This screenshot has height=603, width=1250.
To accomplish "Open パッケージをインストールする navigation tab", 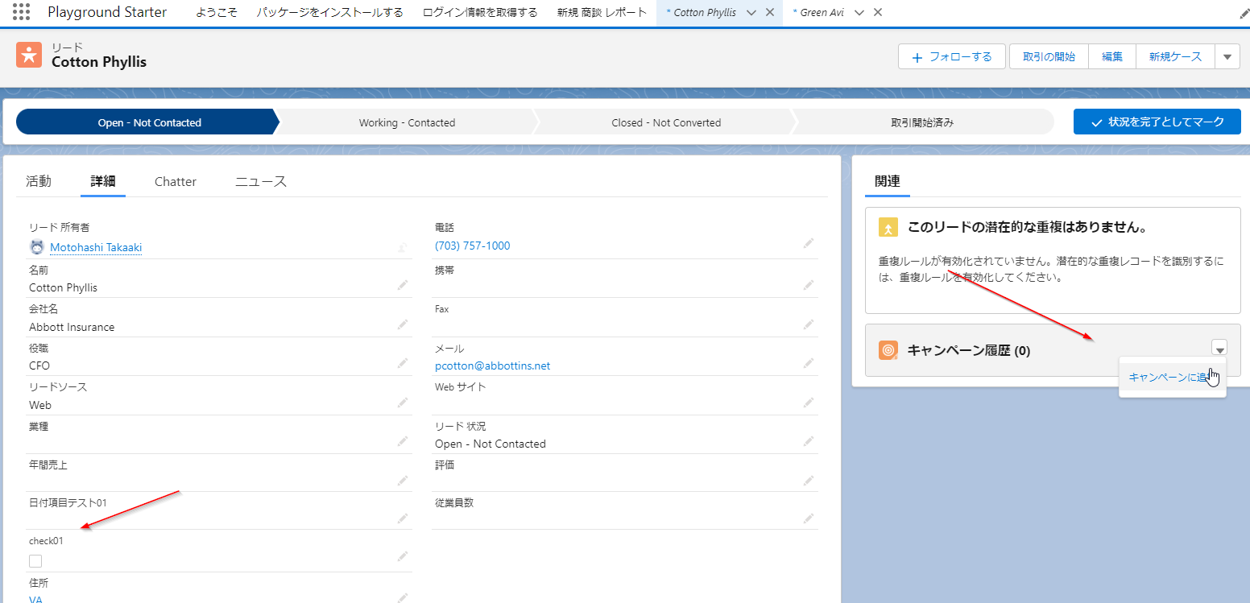I will 330,12.
